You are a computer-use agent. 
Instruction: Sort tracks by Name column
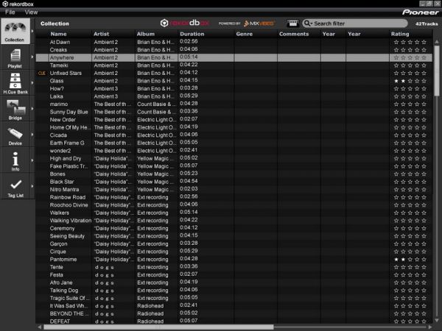(x=58, y=34)
